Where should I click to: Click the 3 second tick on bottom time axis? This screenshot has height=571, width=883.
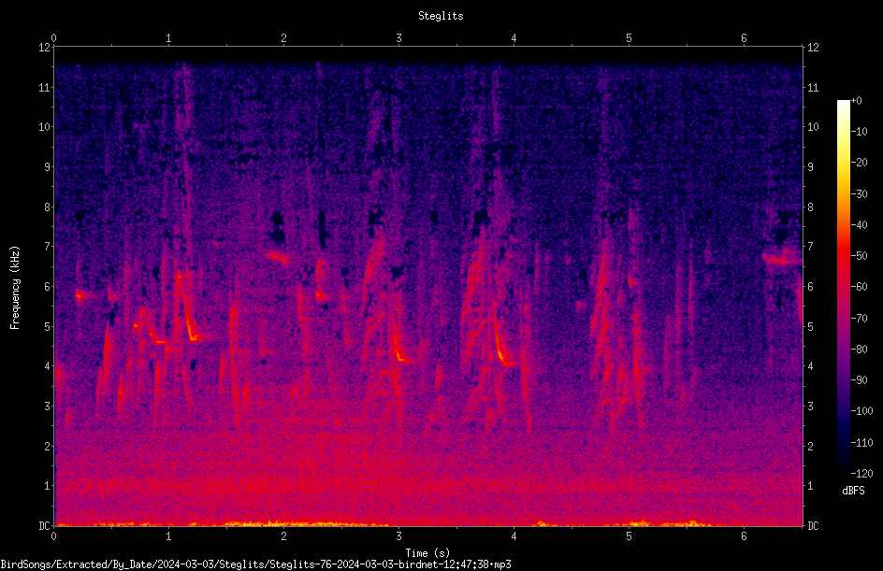coord(398,536)
